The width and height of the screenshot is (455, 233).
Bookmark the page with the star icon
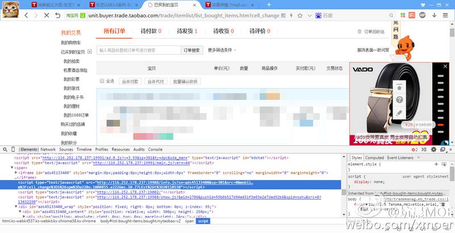(300, 15)
